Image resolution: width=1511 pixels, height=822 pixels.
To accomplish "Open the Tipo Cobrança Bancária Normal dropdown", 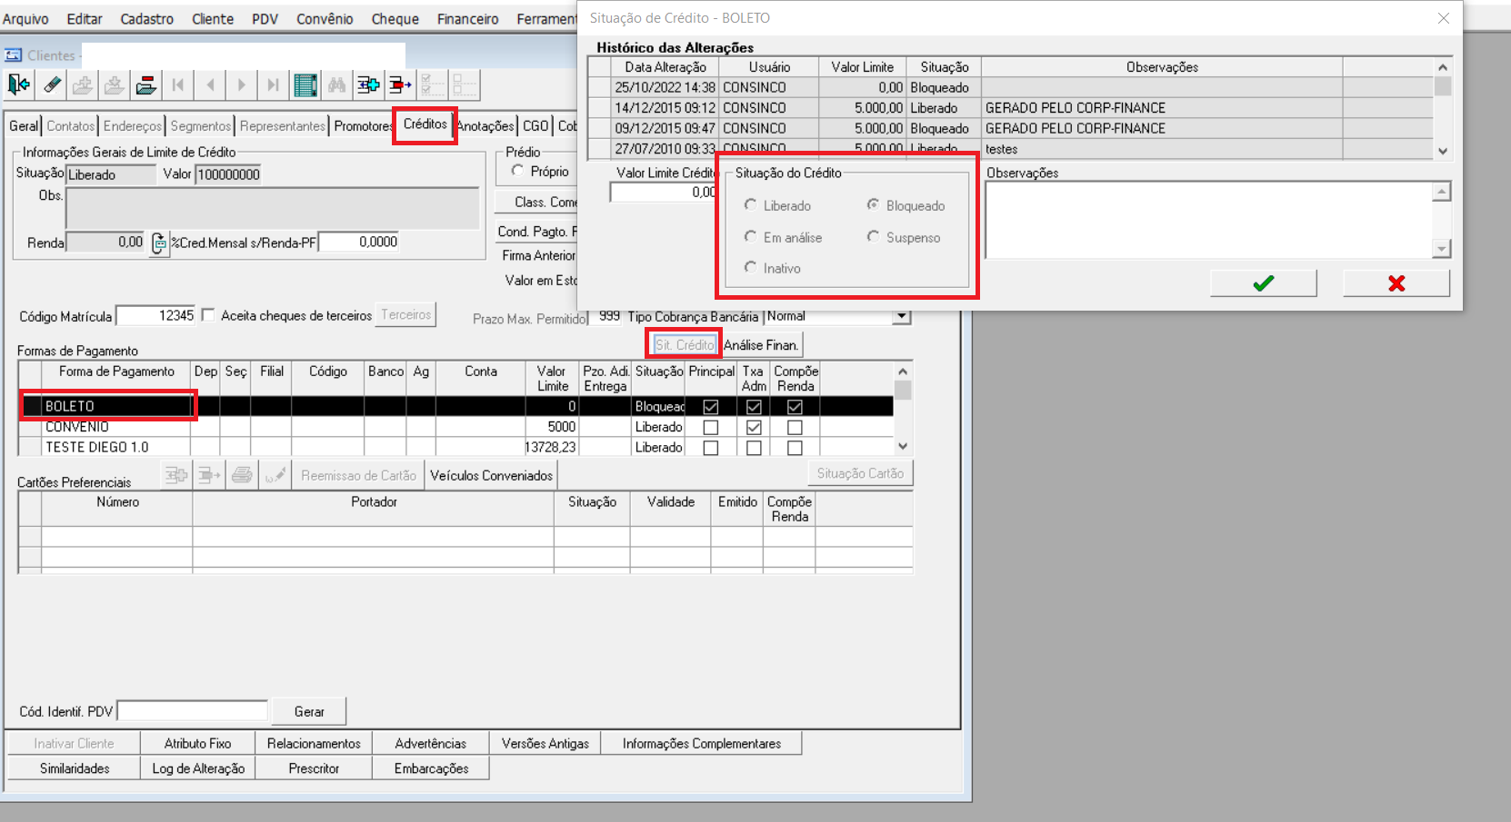I will [x=901, y=316].
